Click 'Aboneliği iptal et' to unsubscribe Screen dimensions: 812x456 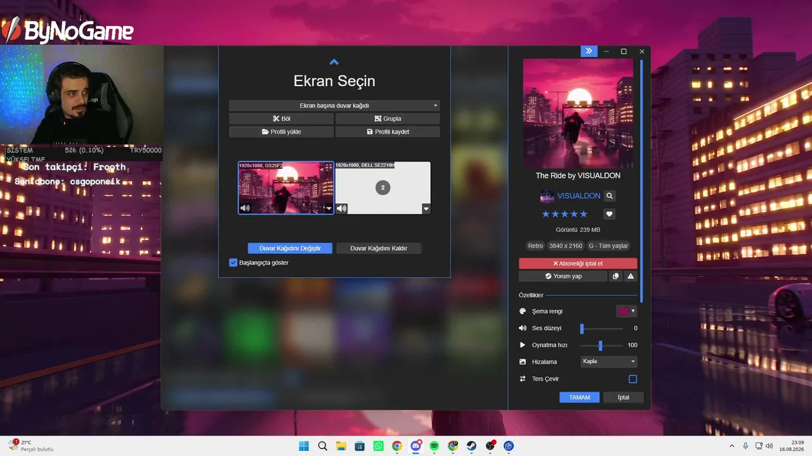click(578, 263)
